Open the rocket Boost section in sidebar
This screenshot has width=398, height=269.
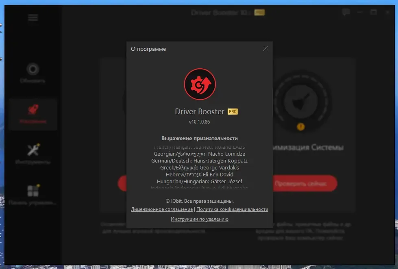(33, 114)
